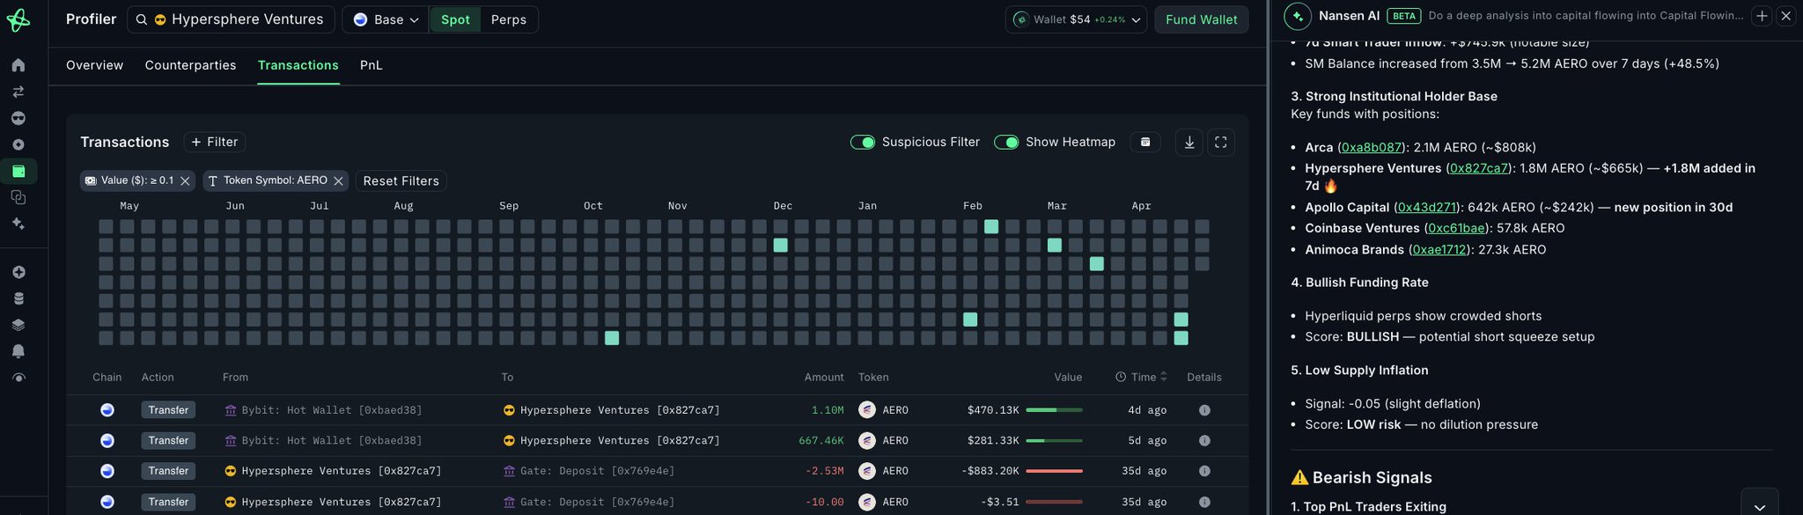Remove the Token Symbol AERO filter
Viewport: 1803px width, 515px height.
tap(338, 180)
